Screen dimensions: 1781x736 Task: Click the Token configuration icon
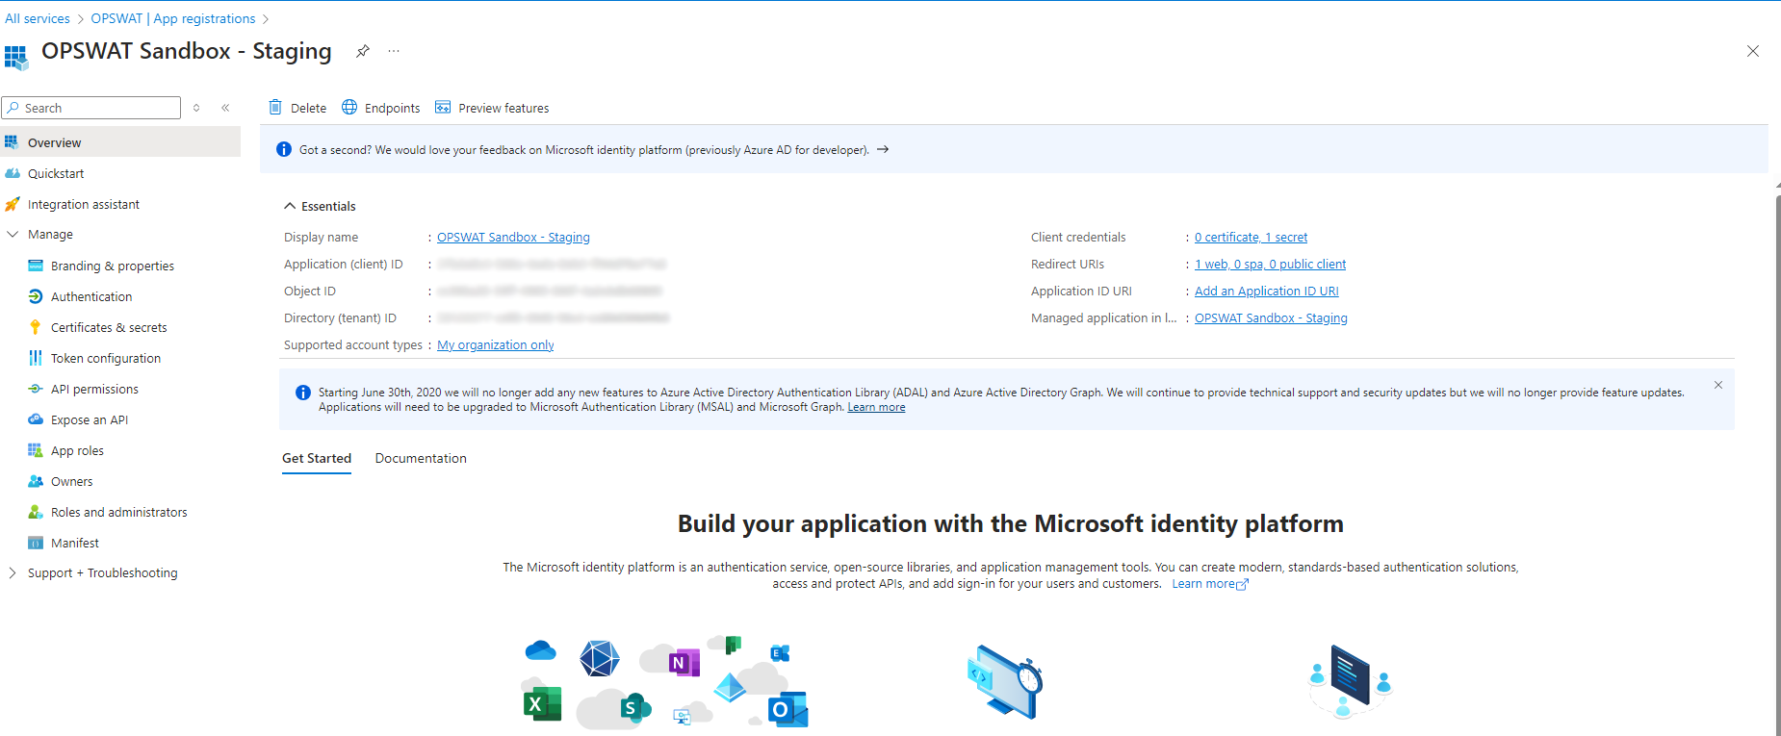pyautogui.click(x=36, y=358)
